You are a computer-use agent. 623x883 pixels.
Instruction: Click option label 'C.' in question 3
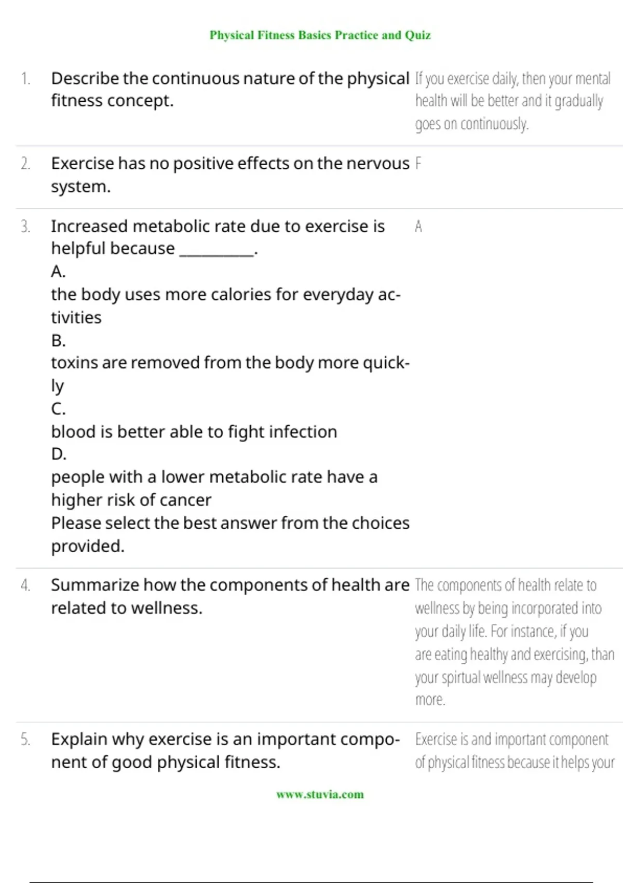pos(58,409)
